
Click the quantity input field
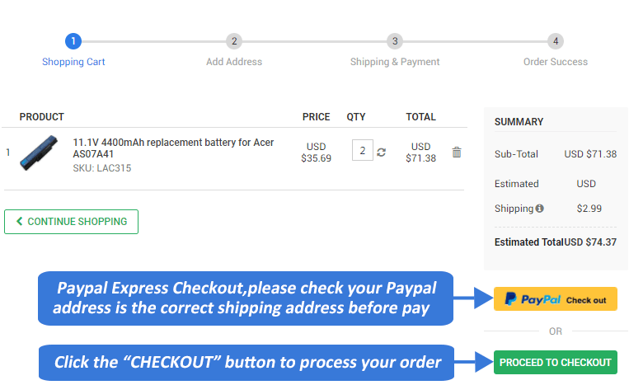pos(362,151)
